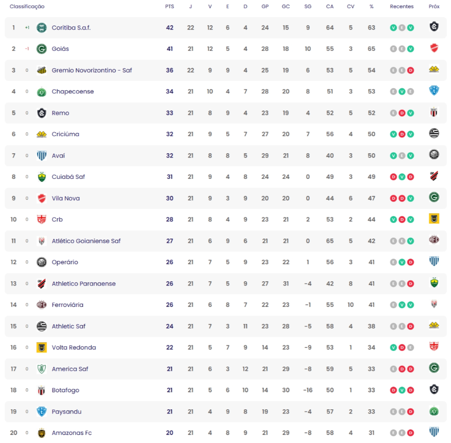Select the Ferroviária row points value 26

coord(169,305)
